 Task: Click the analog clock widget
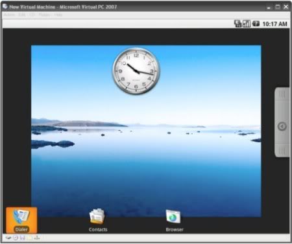(136, 71)
